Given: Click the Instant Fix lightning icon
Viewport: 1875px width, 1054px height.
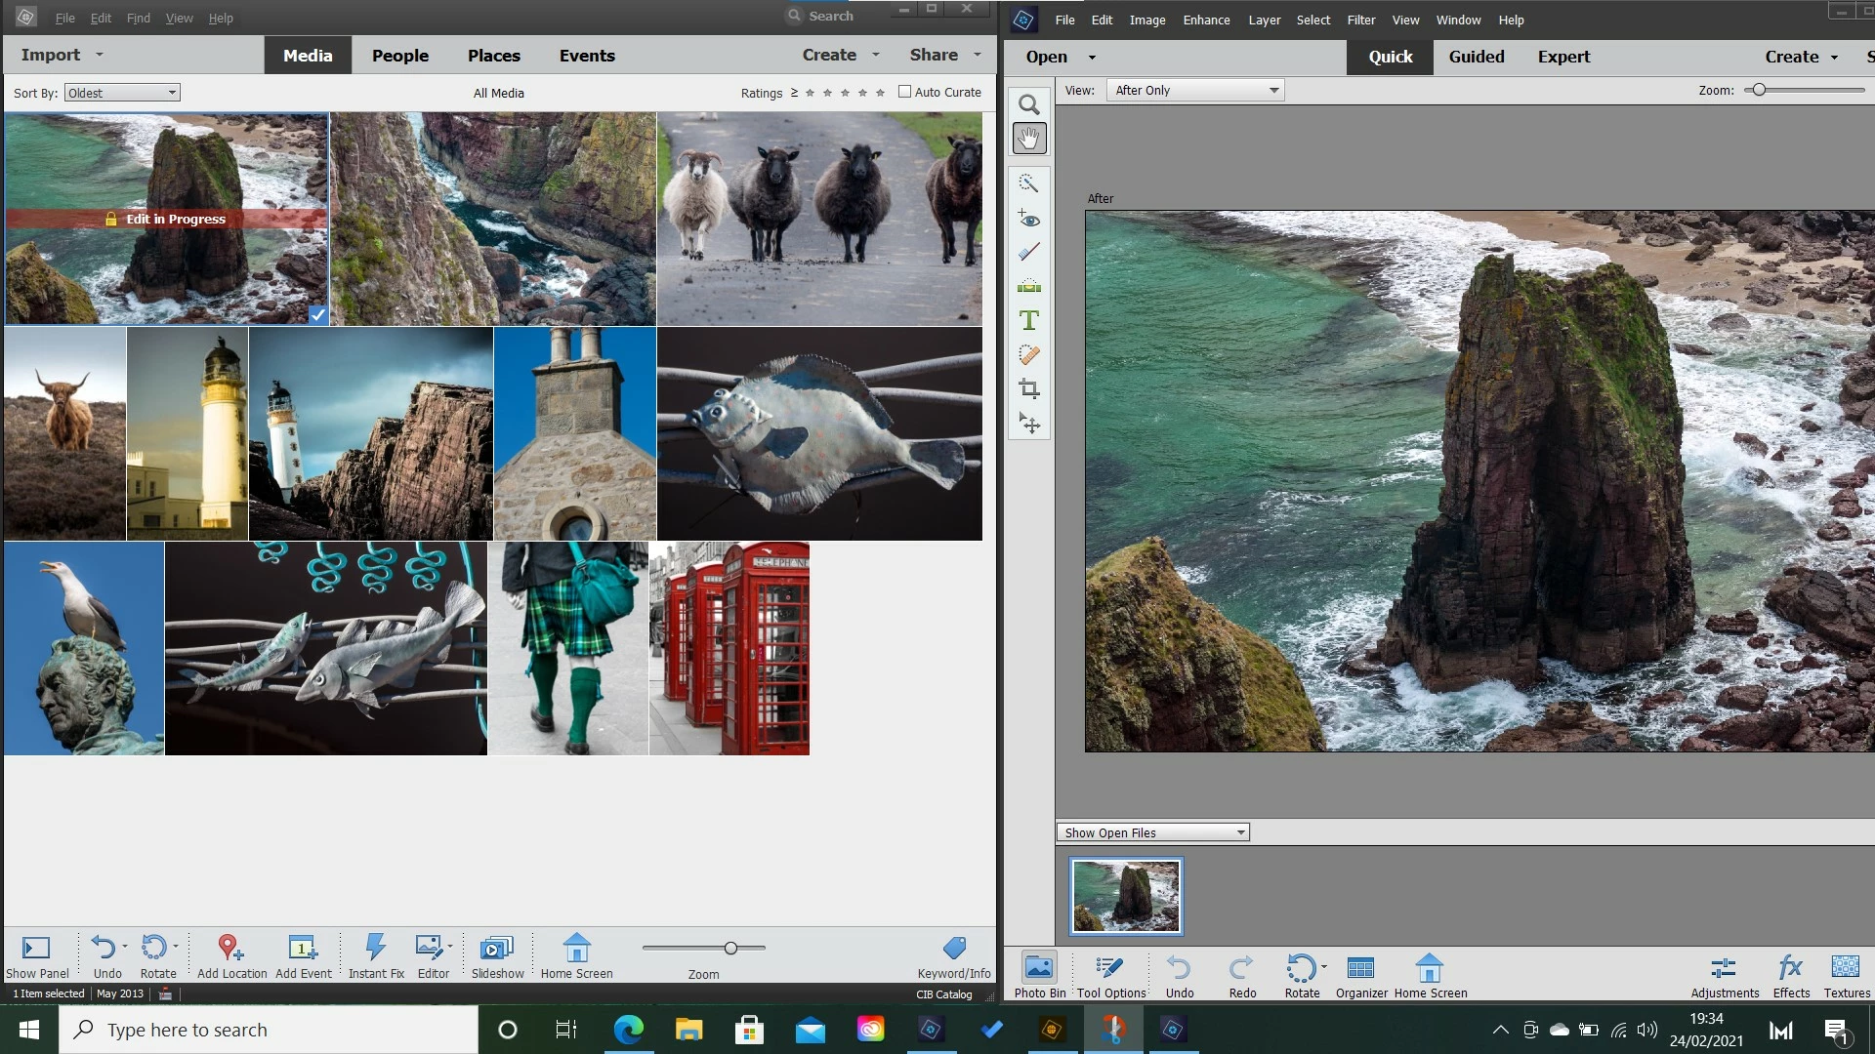Looking at the screenshot, I should 376,948.
